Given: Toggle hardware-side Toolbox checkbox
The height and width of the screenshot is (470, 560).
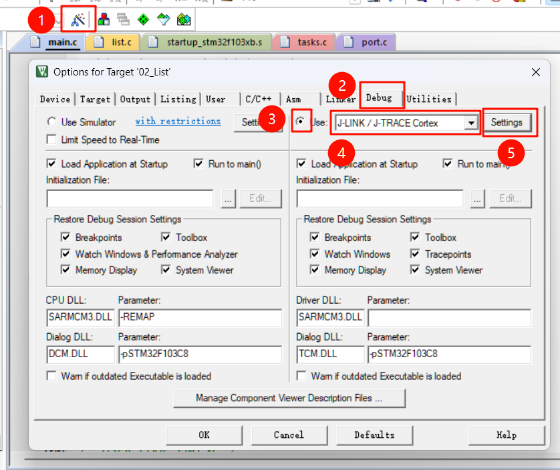Looking at the screenshot, I should coord(415,237).
